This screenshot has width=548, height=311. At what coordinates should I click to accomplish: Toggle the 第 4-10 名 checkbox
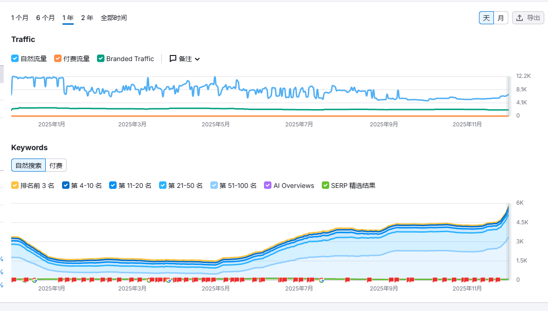(x=66, y=186)
